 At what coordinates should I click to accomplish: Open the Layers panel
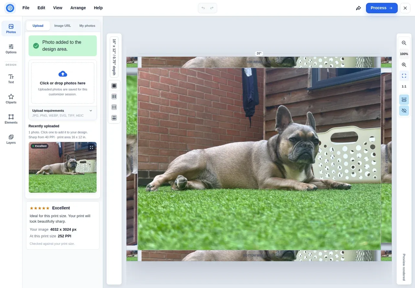coord(11,139)
